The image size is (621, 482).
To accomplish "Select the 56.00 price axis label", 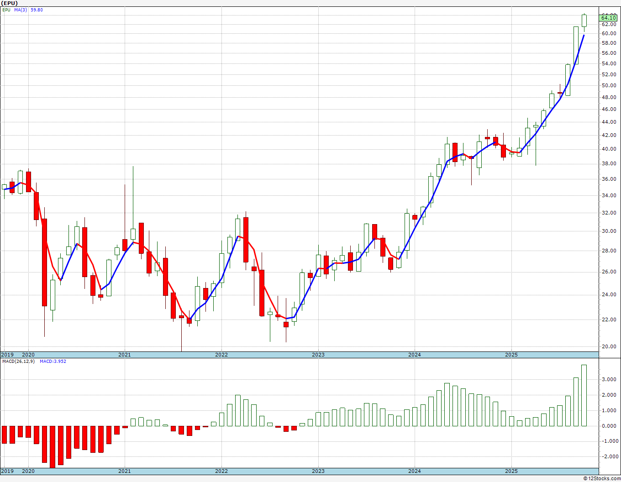I will pos(609,53).
